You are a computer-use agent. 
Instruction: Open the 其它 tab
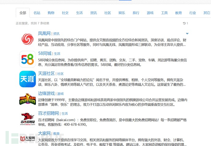207,13
